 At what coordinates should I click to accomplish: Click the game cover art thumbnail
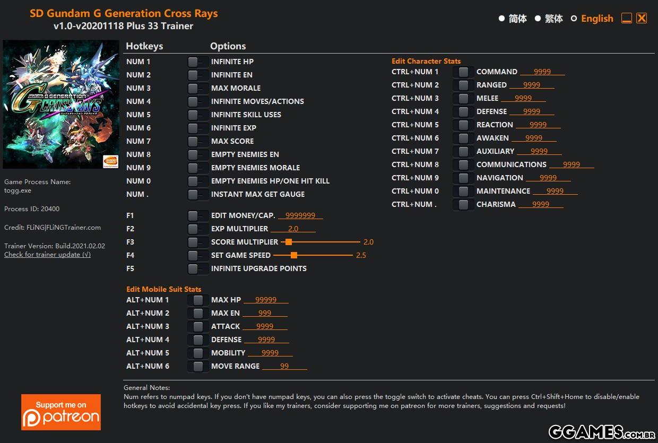(x=61, y=105)
